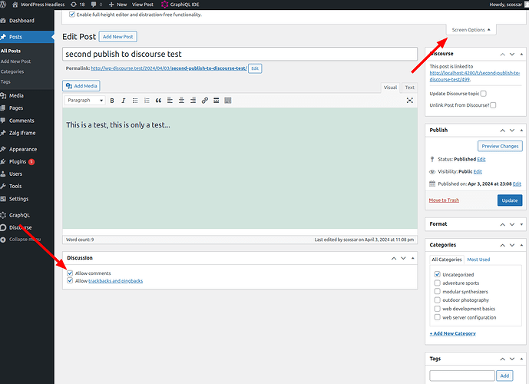
Task: Open WordPress Headless site home
Action: pos(38,5)
